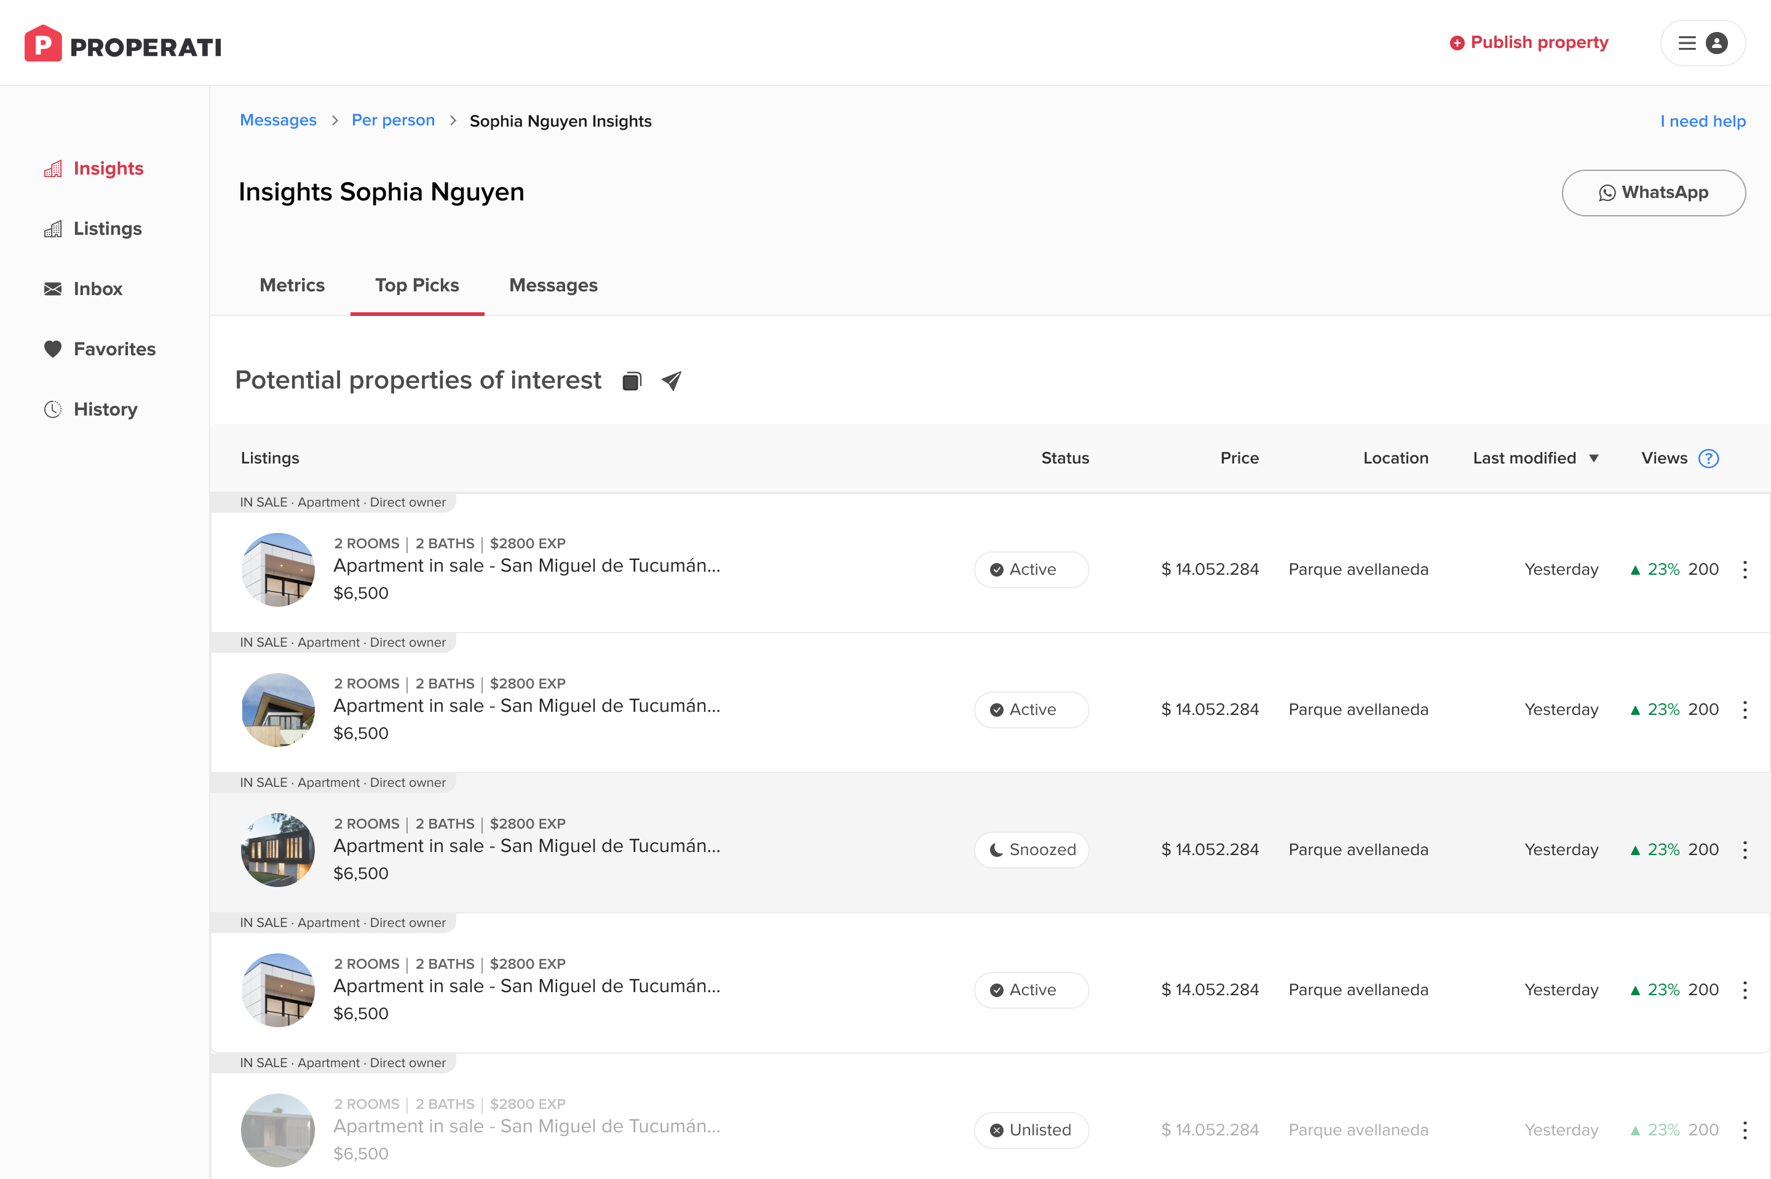Open the Views help question mark
1771x1179 pixels.
tap(1708, 459)
